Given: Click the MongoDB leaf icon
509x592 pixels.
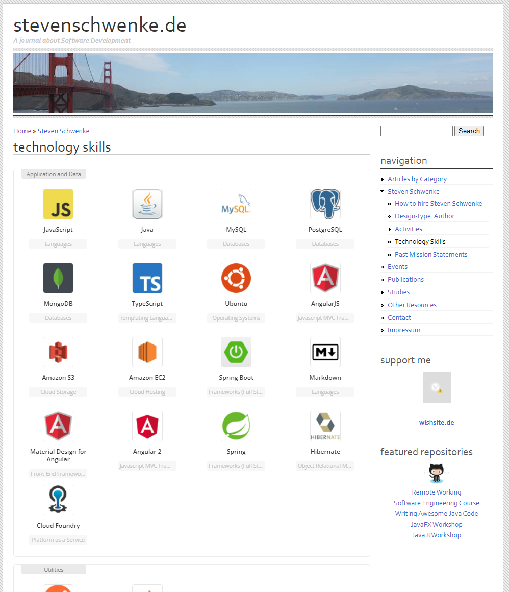Looking at the screenshot, I should click(58, 278).
